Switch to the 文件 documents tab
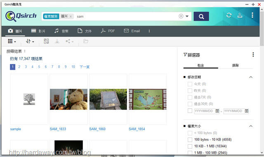Viewport: 264px width, 157px height. [85, 31]
